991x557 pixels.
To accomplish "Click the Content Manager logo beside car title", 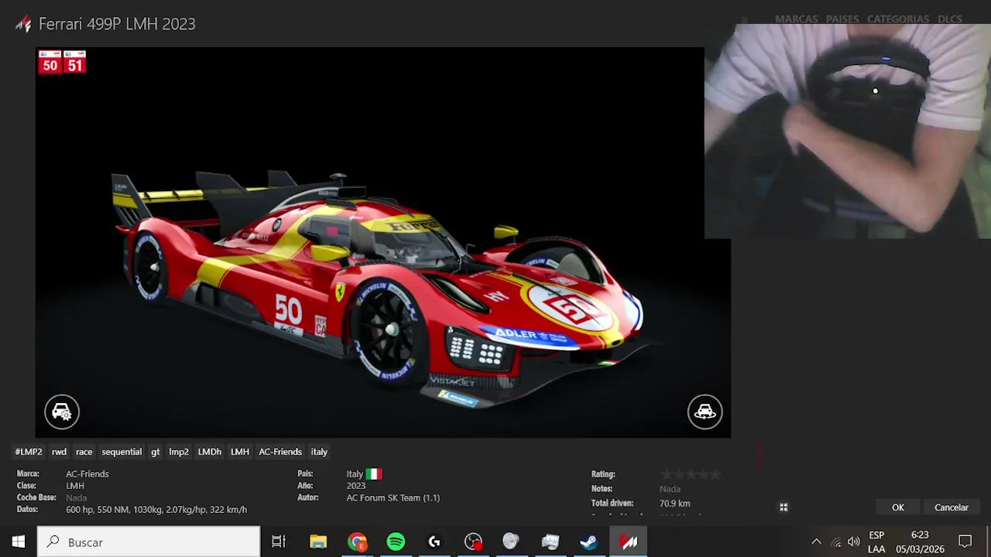I will (x=23, y=24).
